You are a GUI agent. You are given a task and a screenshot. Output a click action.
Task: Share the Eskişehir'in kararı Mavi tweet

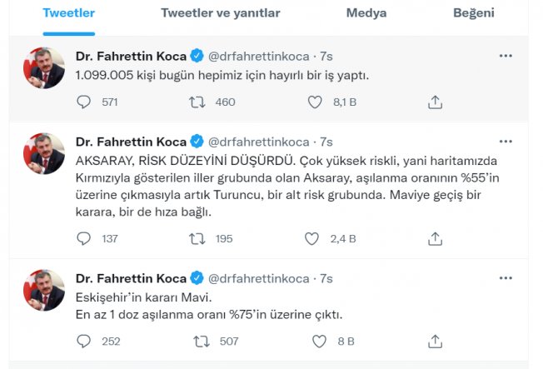tap(435, 342)
